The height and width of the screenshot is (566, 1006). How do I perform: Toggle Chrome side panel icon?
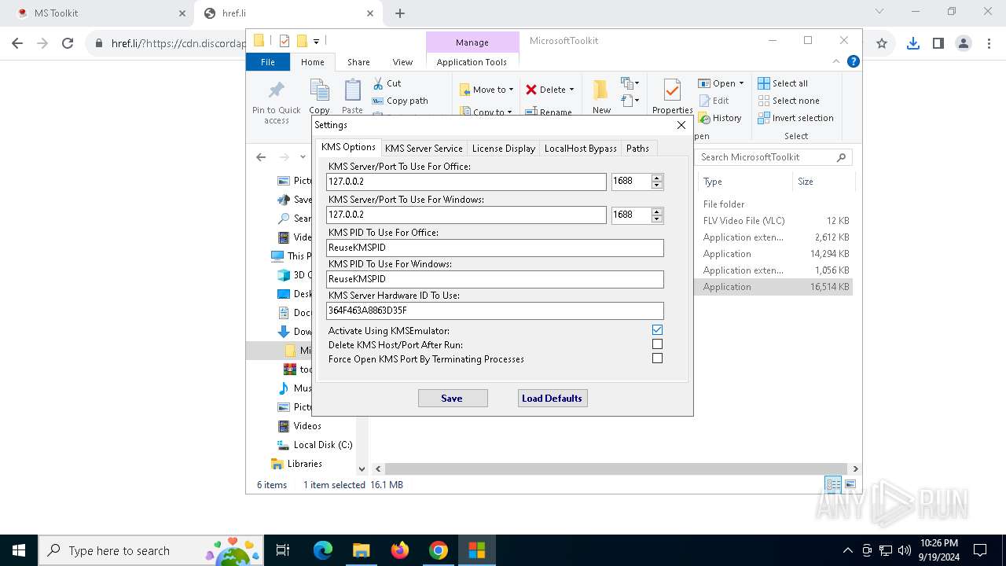point(938,44)
